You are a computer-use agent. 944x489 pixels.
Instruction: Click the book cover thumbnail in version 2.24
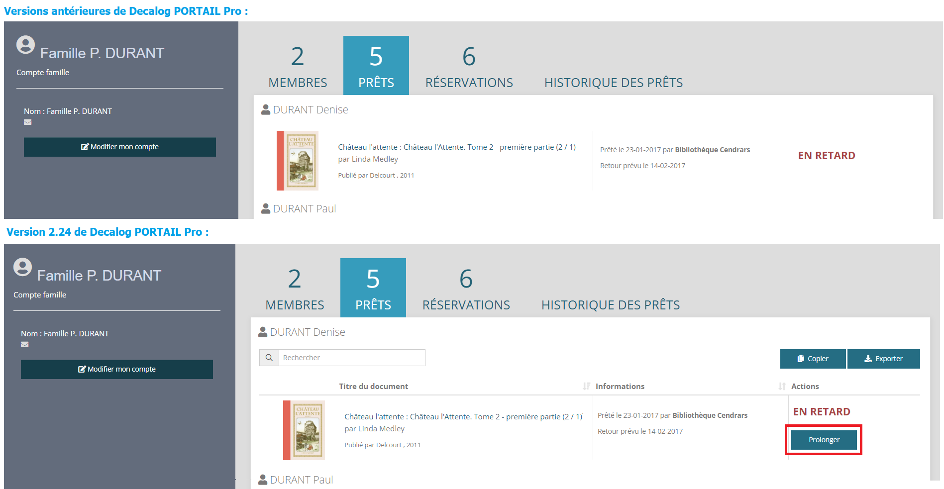point(304,430)
